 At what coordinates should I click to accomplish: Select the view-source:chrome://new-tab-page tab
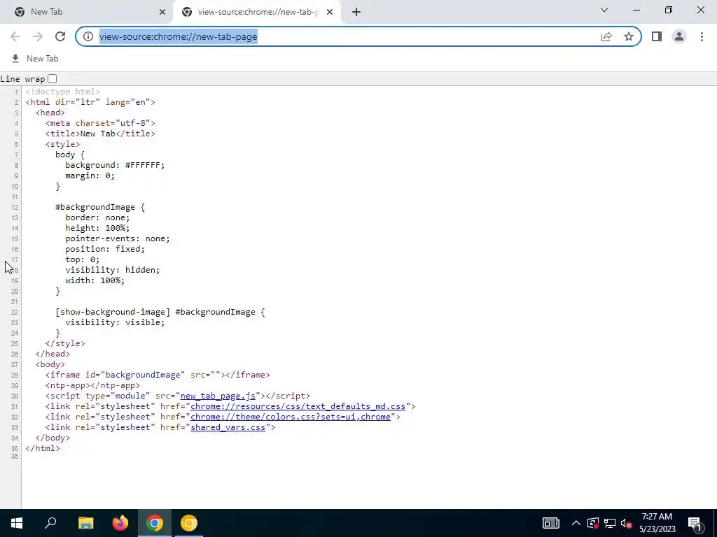coord(258,12)
